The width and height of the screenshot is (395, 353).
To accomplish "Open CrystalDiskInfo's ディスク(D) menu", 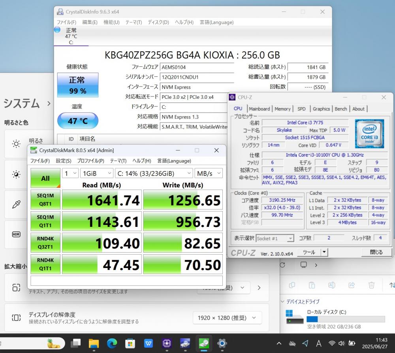I will click(x=158, y=22).
